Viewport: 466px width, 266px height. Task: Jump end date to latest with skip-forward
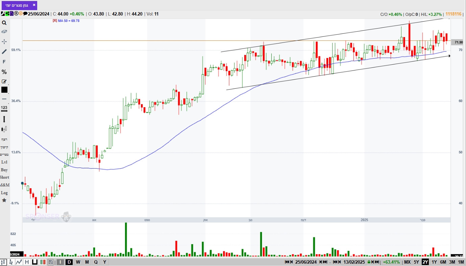click(377, 262)
